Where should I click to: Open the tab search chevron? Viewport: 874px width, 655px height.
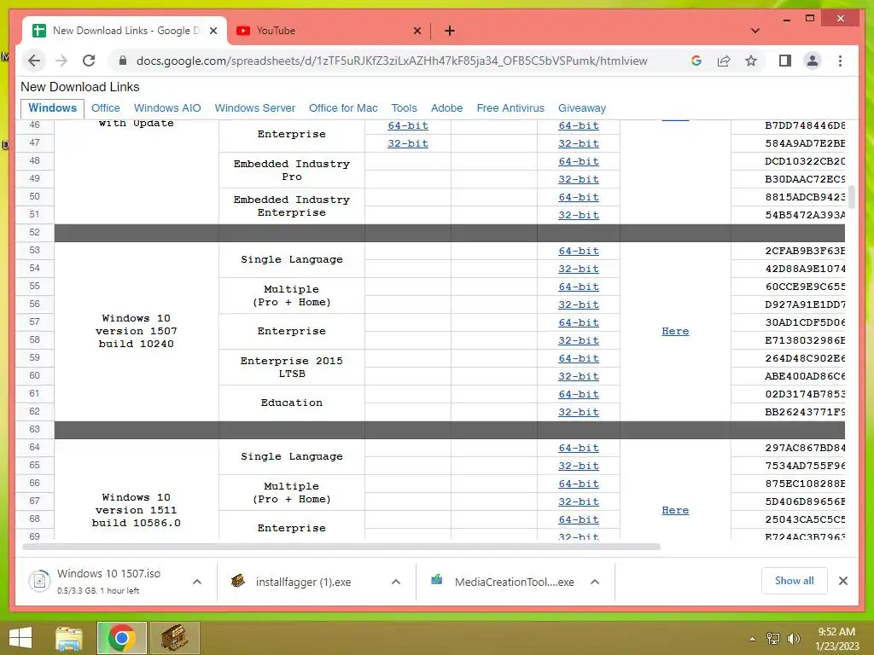tap(755, 31)
